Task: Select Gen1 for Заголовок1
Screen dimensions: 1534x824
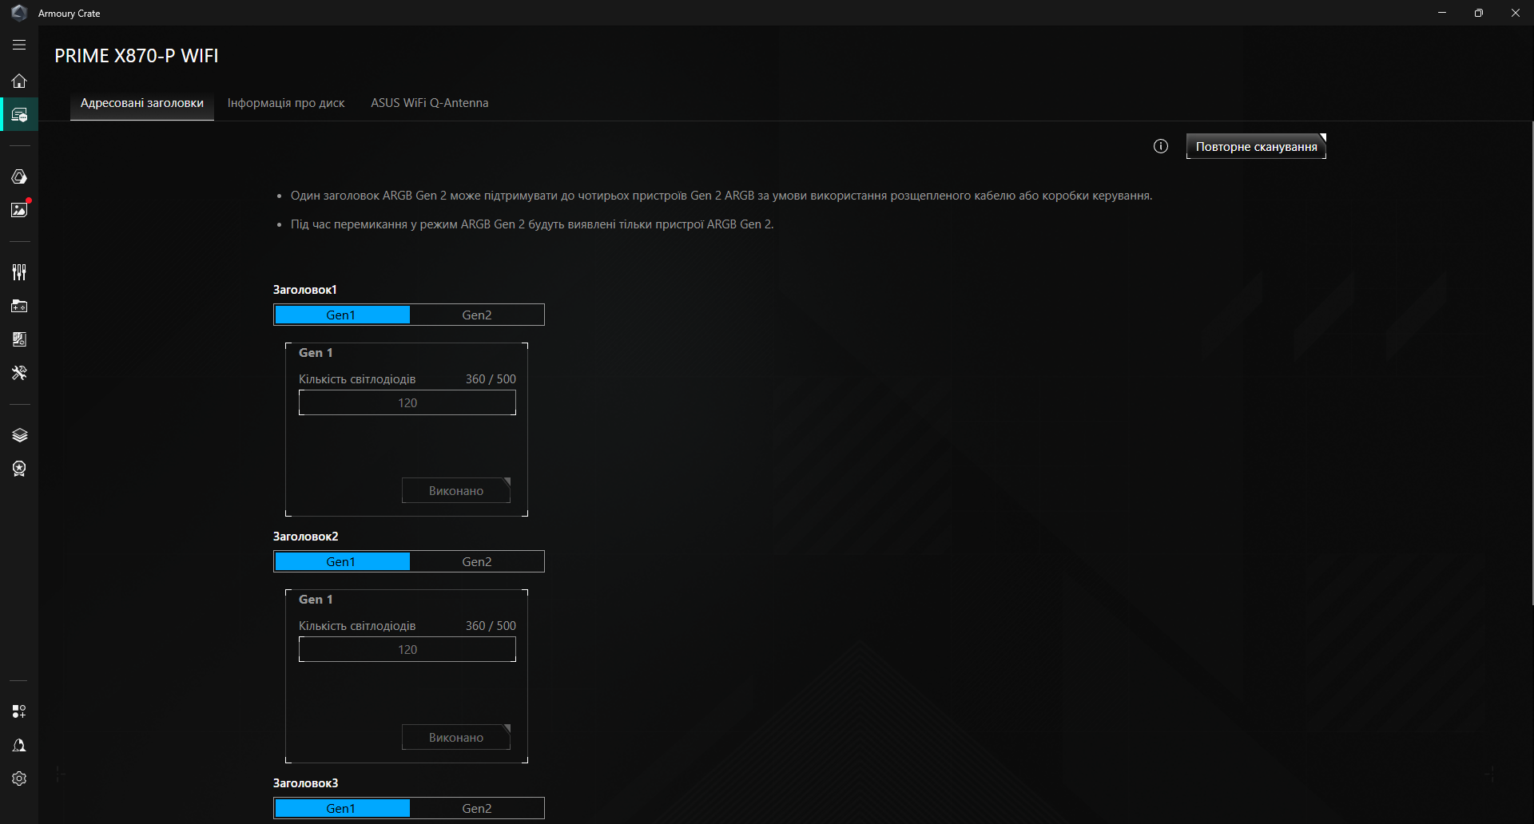Action: click(x=342, y=315)
